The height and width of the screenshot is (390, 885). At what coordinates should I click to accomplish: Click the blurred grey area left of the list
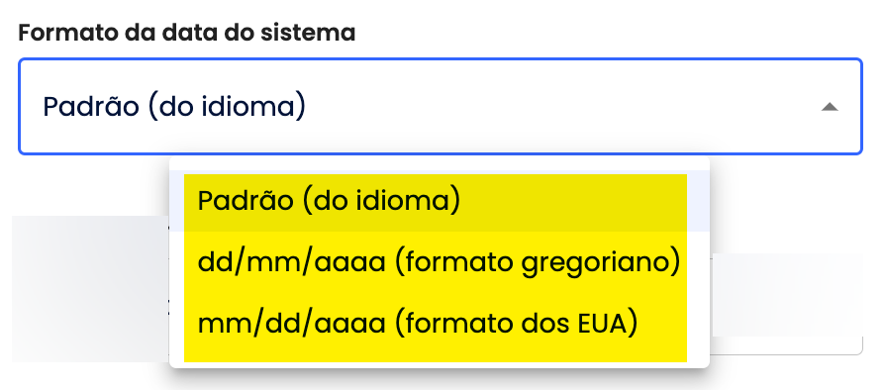90,288
